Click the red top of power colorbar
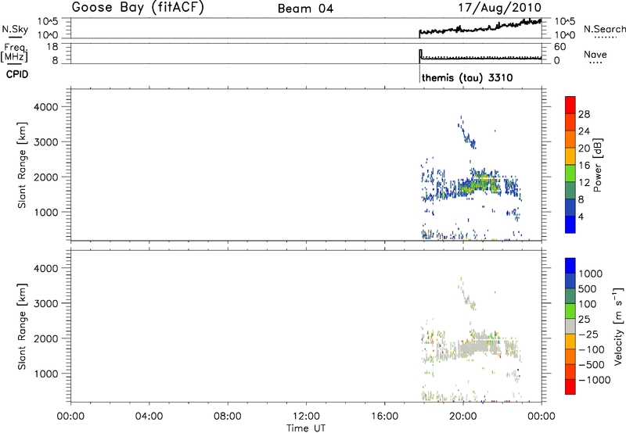 click(x=570, y=106)
